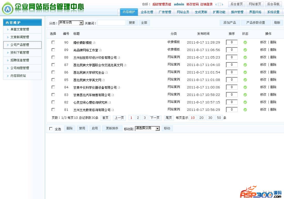Image resolution: width=284 pixels, height=199 pixels.
Task: Select the checkbox for item 83
Action: pos(53,95)
